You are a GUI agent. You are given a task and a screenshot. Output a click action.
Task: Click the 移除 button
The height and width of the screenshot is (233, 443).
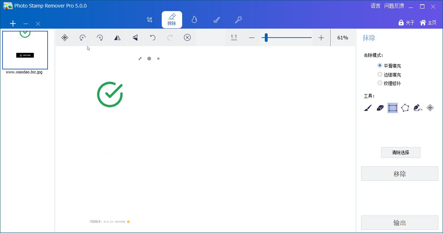[x=399, y=174]
